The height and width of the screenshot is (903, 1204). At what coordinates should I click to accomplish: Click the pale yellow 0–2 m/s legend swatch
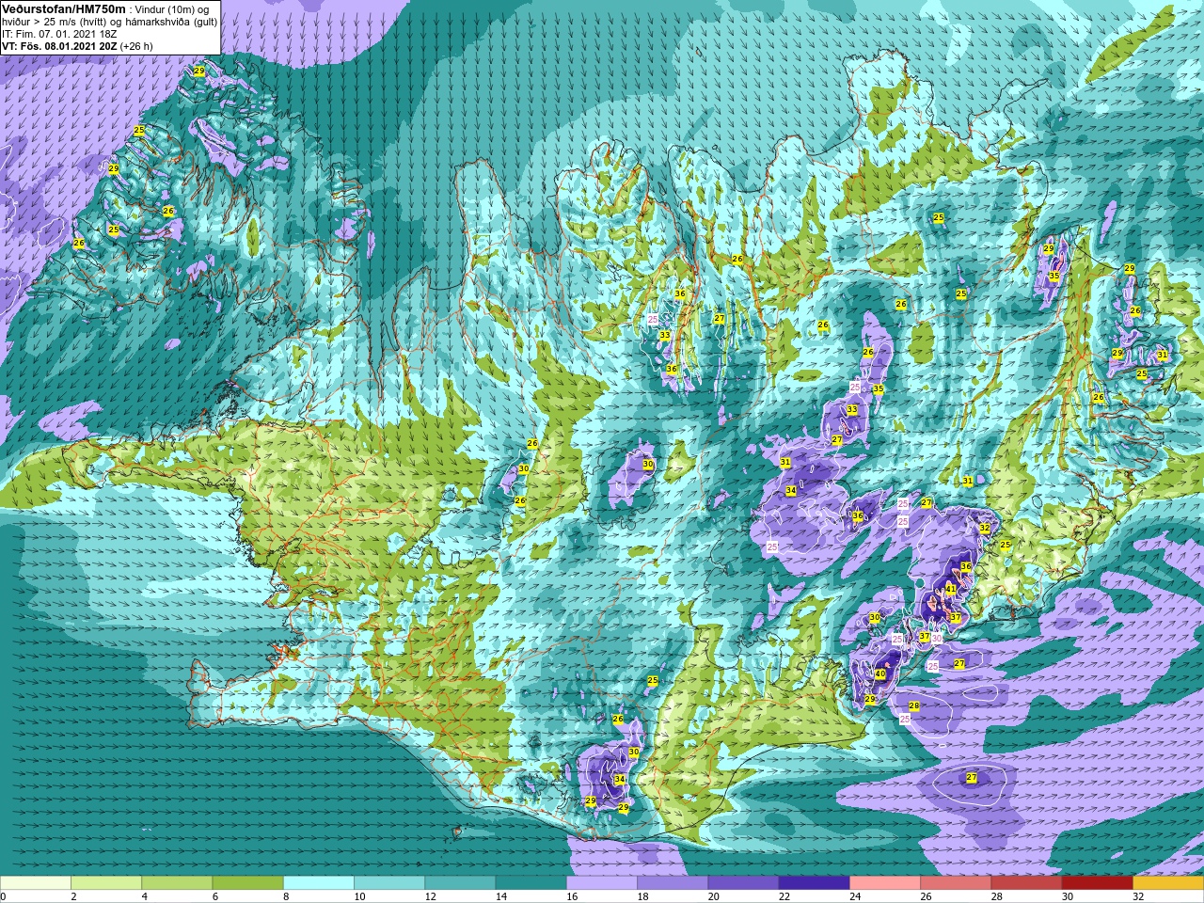[x=36, y=883]
